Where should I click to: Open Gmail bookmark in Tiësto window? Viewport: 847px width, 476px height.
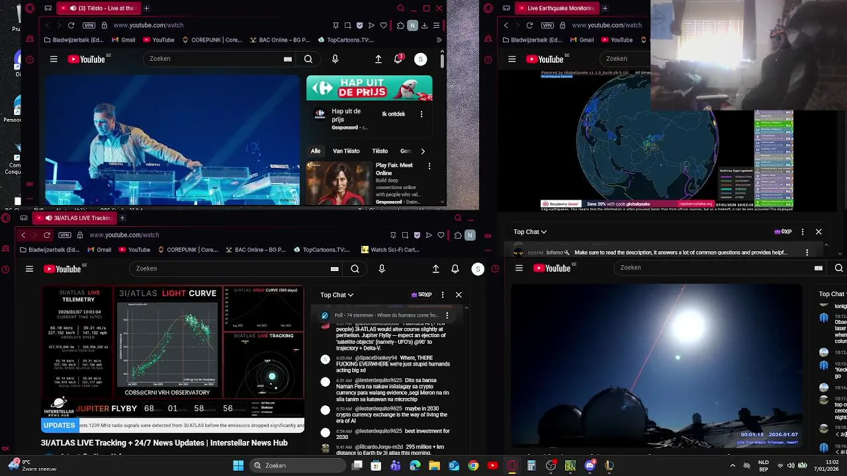point(123,40)
